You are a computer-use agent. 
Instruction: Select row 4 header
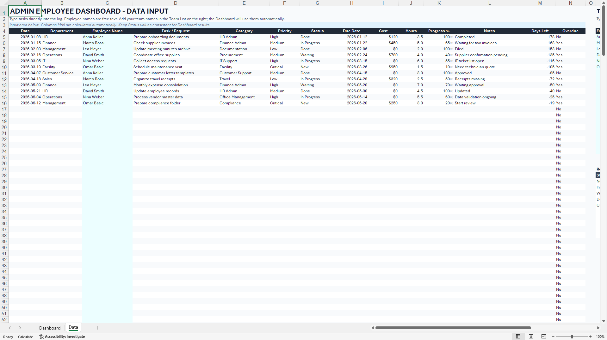(4, 31)
